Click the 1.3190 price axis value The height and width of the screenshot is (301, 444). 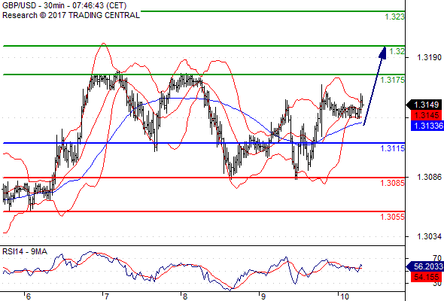click(x=429, y=57)
